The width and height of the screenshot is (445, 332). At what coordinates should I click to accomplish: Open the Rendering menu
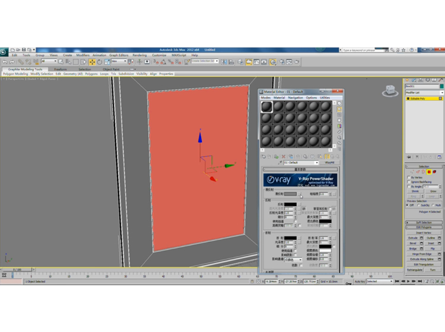(139, 55)
